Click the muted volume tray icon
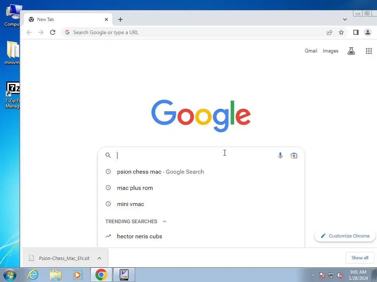The height and width of the screenshot is (282, 377). coord(340,275)
